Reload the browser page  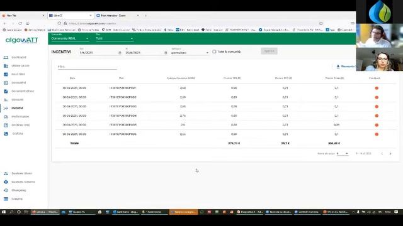(20, 24)
